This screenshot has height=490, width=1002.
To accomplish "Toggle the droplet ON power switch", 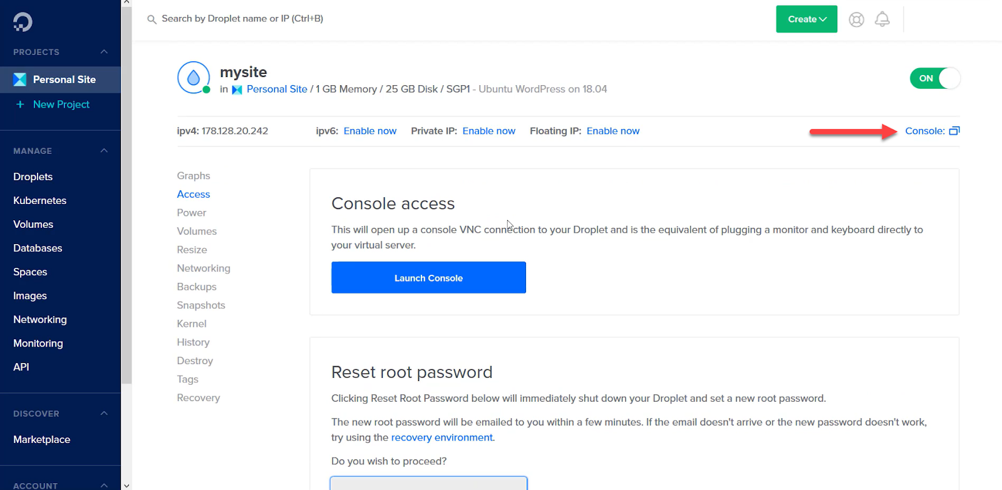I will pyautogui.click(x=934, y=78).
